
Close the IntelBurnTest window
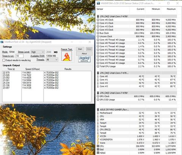pyautogui.click(x=89, y=42)
